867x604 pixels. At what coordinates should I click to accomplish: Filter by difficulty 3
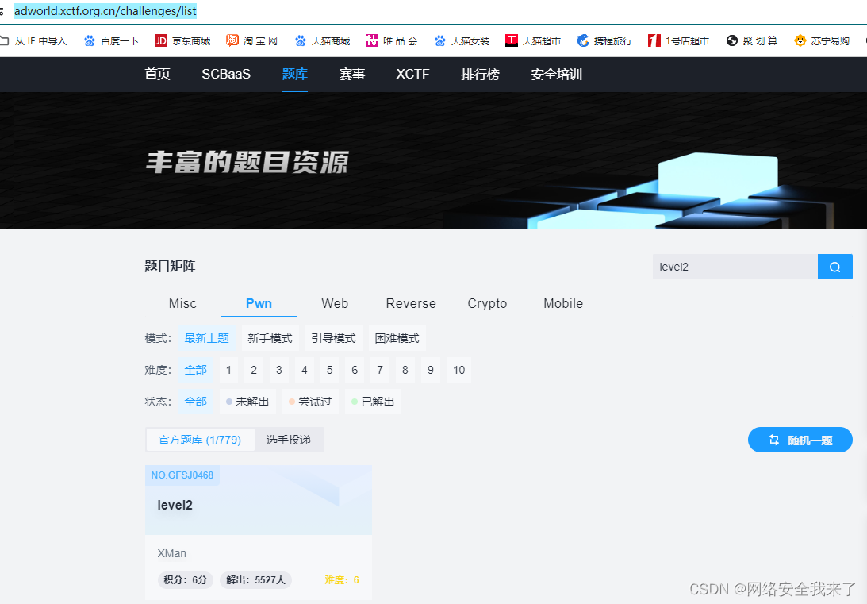(279, 370)
